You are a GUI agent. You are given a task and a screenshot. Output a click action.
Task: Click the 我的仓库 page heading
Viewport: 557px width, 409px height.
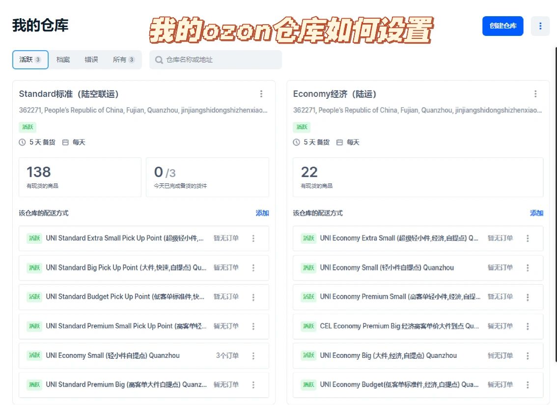40,26
